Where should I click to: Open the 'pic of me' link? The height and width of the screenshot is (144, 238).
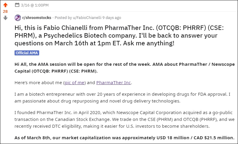[x=74, y=83]
